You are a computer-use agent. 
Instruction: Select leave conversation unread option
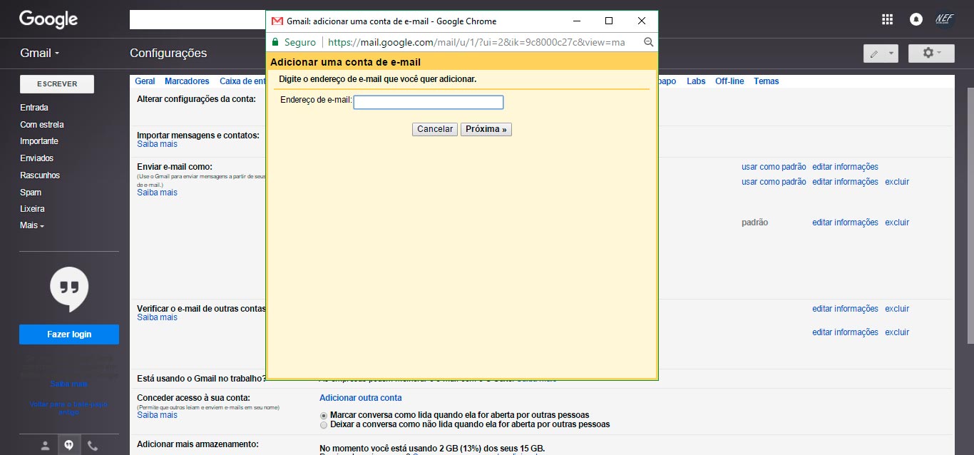click(x=324, y=424)
